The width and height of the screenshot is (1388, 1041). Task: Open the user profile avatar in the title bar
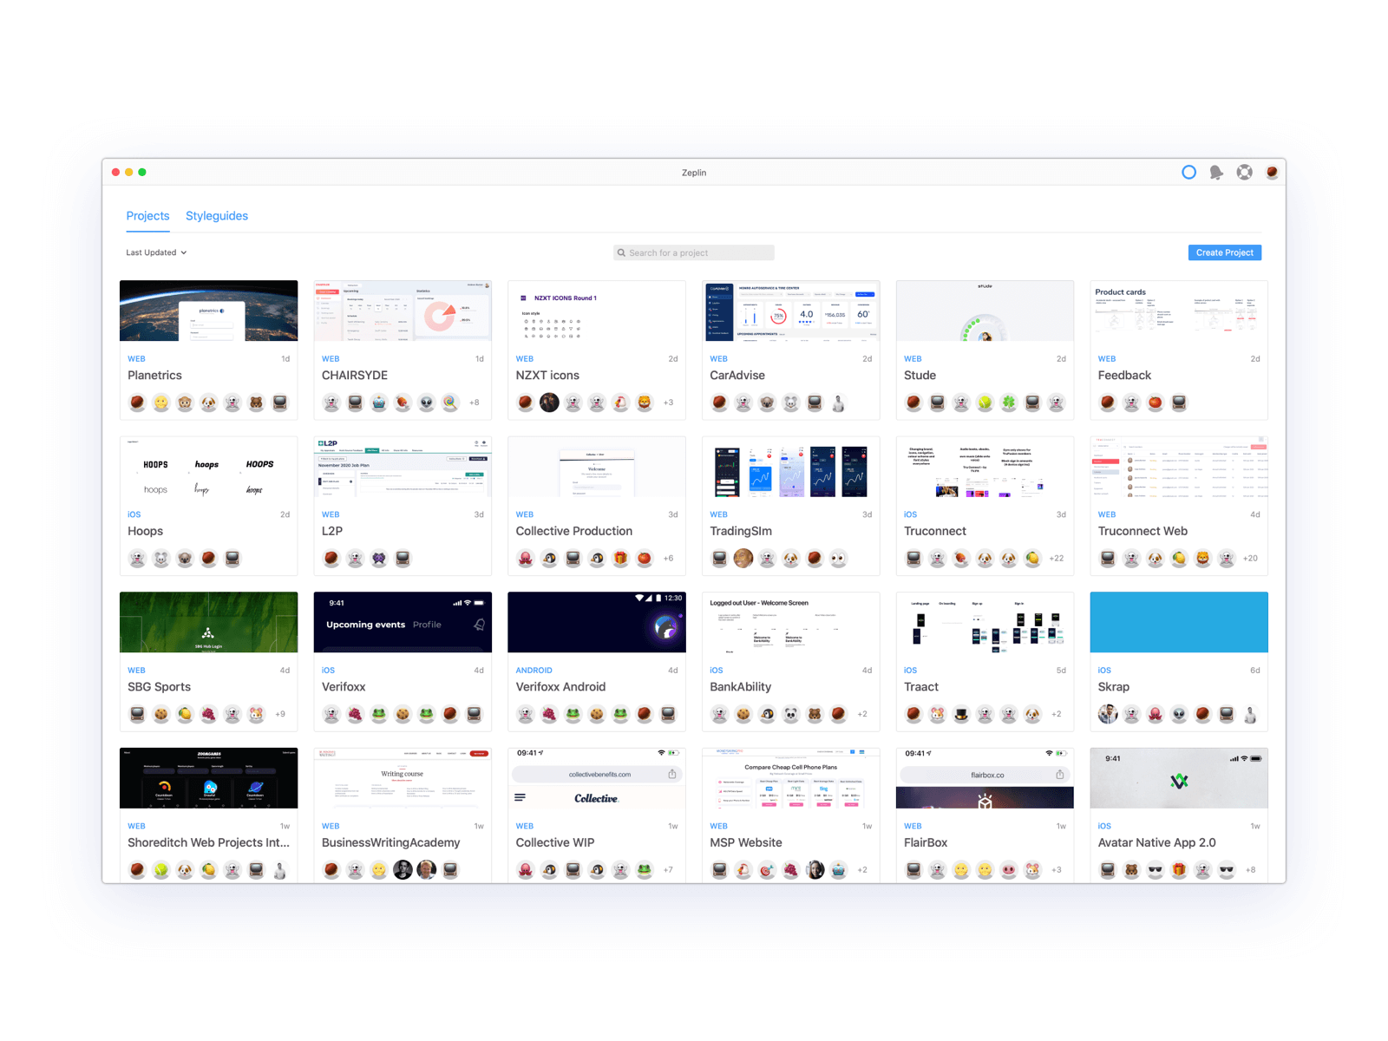tap(1272, 172)
